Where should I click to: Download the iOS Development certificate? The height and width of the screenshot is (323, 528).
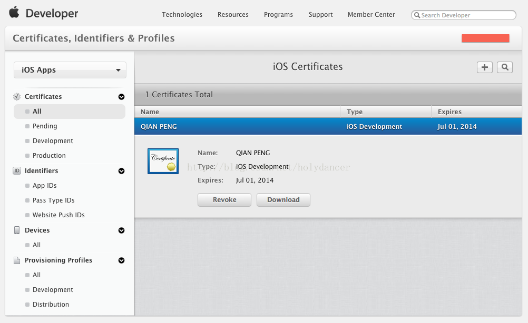283,200
